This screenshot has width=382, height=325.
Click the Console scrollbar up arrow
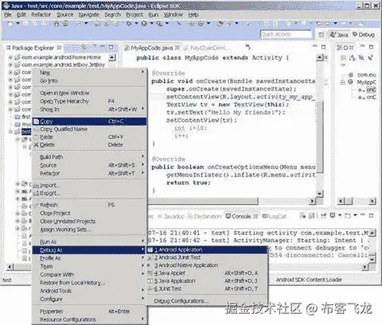tap(372, 233)
